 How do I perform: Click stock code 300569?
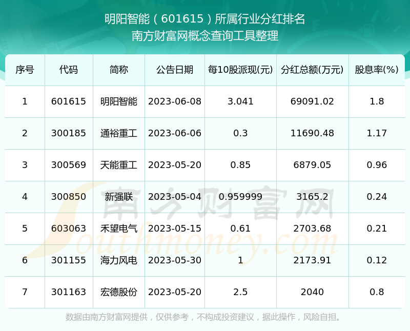click(69, 165)
